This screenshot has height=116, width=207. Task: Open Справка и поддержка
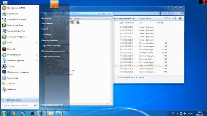coord(50,56)
